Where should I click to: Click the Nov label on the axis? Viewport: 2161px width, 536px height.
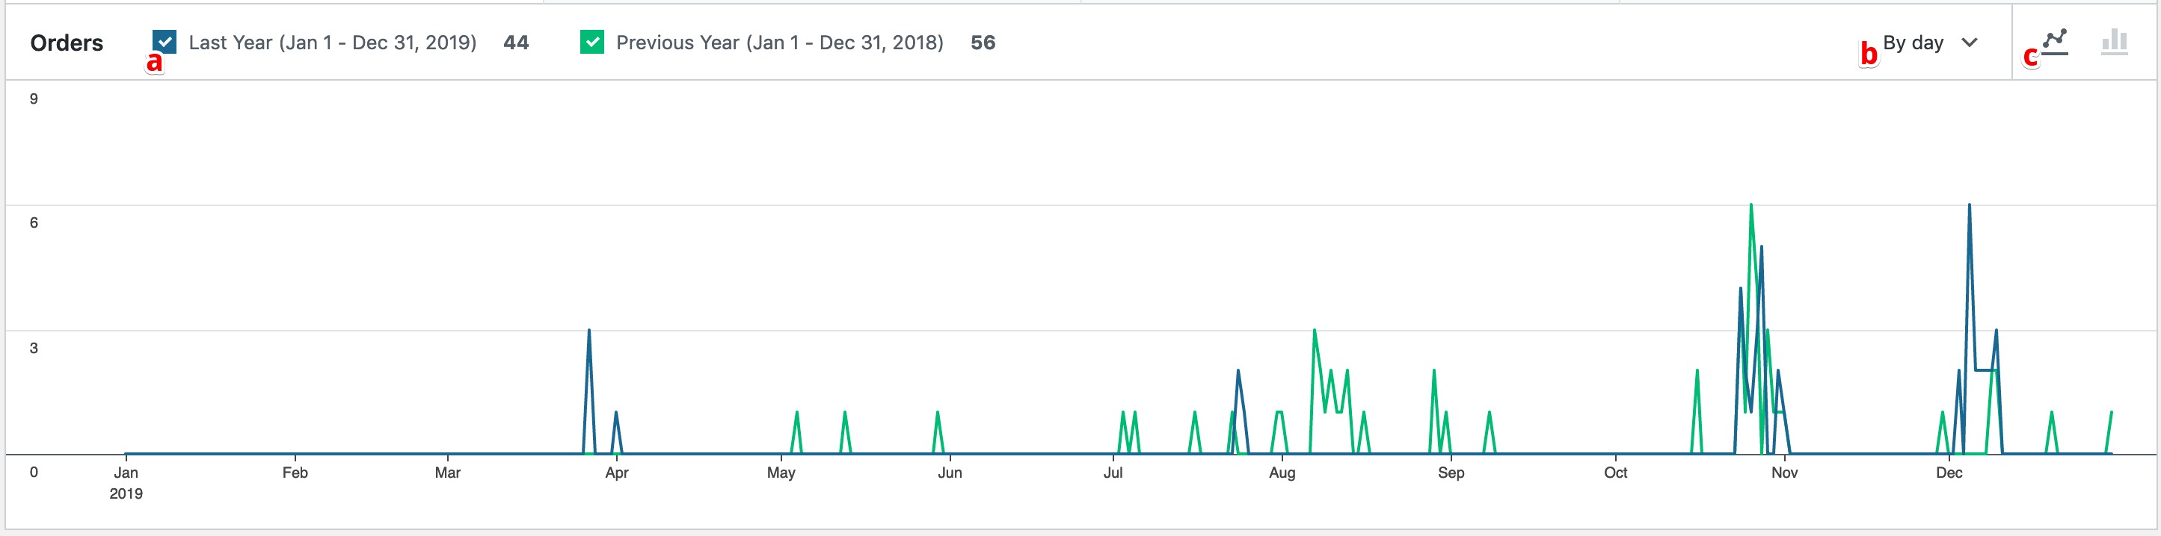[1784, 473]
